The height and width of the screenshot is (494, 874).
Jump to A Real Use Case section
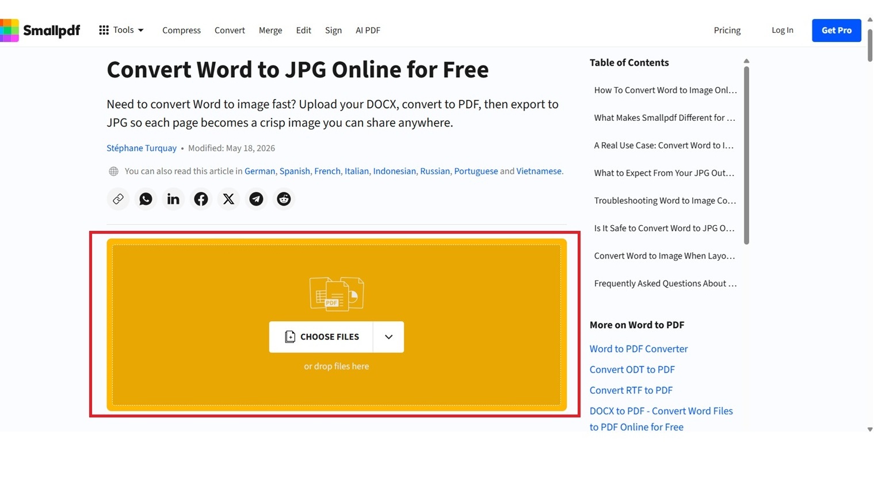click(x=664, y=146)
